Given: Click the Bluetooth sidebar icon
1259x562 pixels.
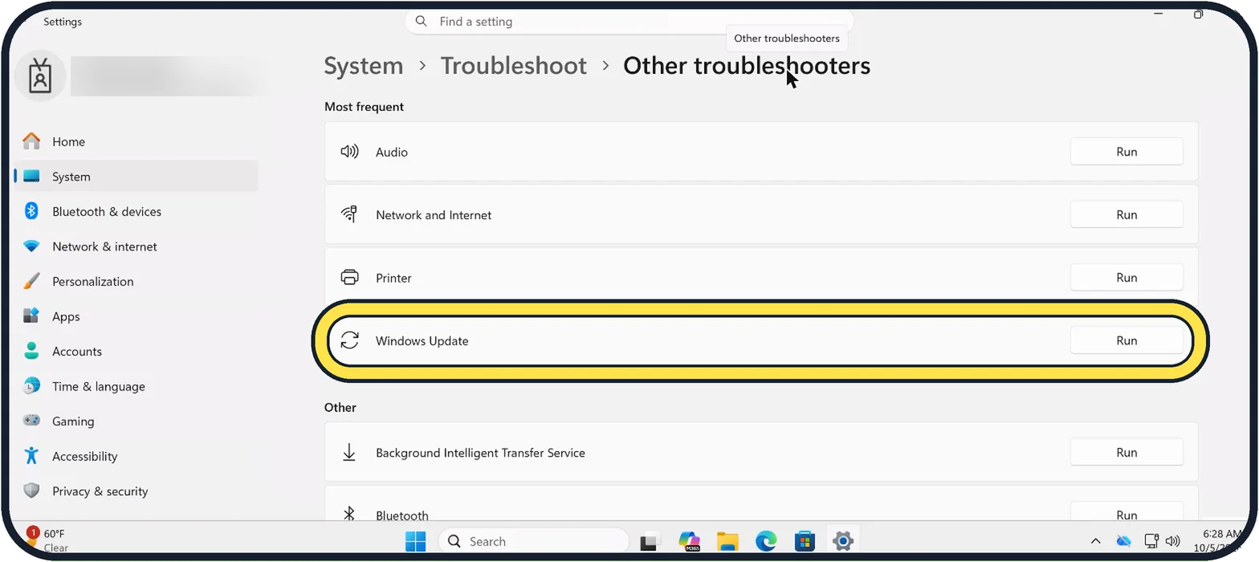Looking at the screenshot, I should [31, 211].
